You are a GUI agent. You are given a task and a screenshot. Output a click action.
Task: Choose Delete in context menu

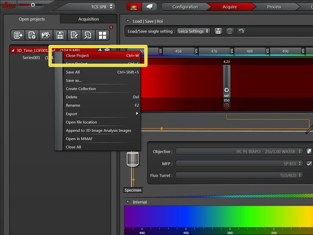102,97
